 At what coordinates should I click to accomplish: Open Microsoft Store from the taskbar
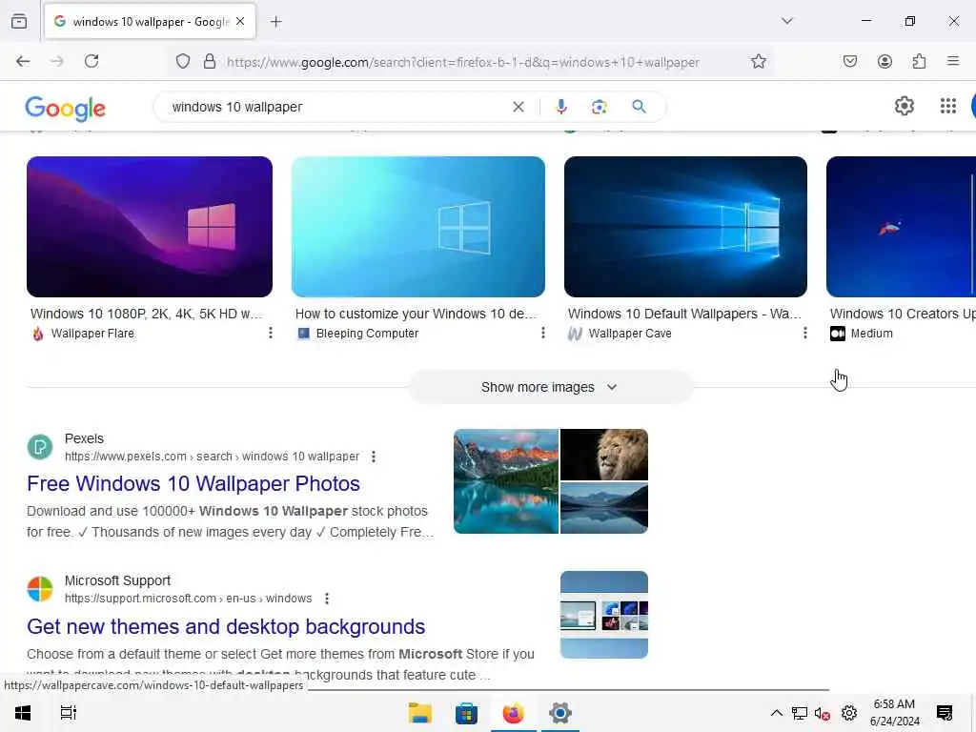466,713
